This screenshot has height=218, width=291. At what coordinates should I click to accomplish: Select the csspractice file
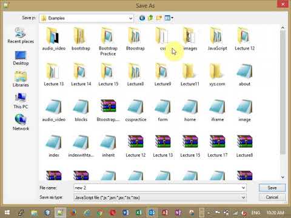click(x=135, y=110)
